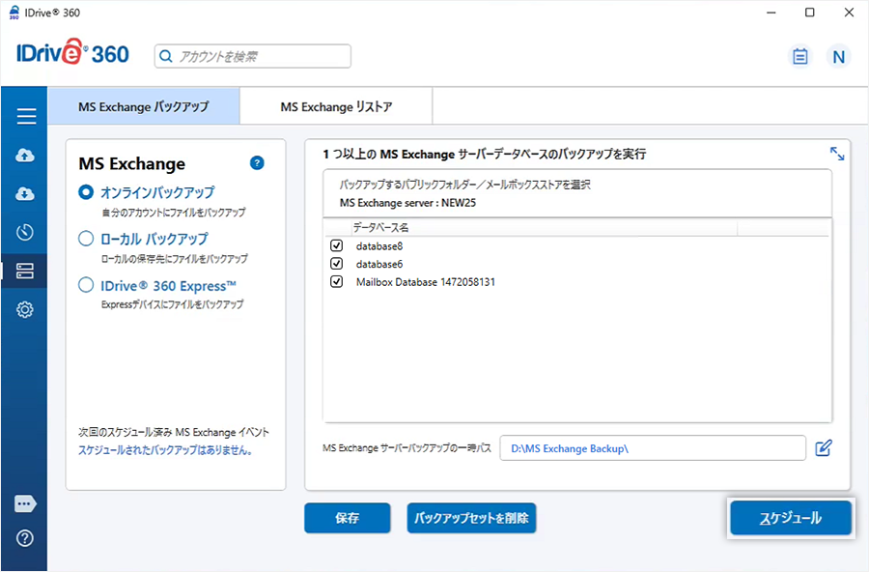The height and width of the screenshot is (572, 869).
Task: Open the settings gear icon
Action: pos(26,310)
